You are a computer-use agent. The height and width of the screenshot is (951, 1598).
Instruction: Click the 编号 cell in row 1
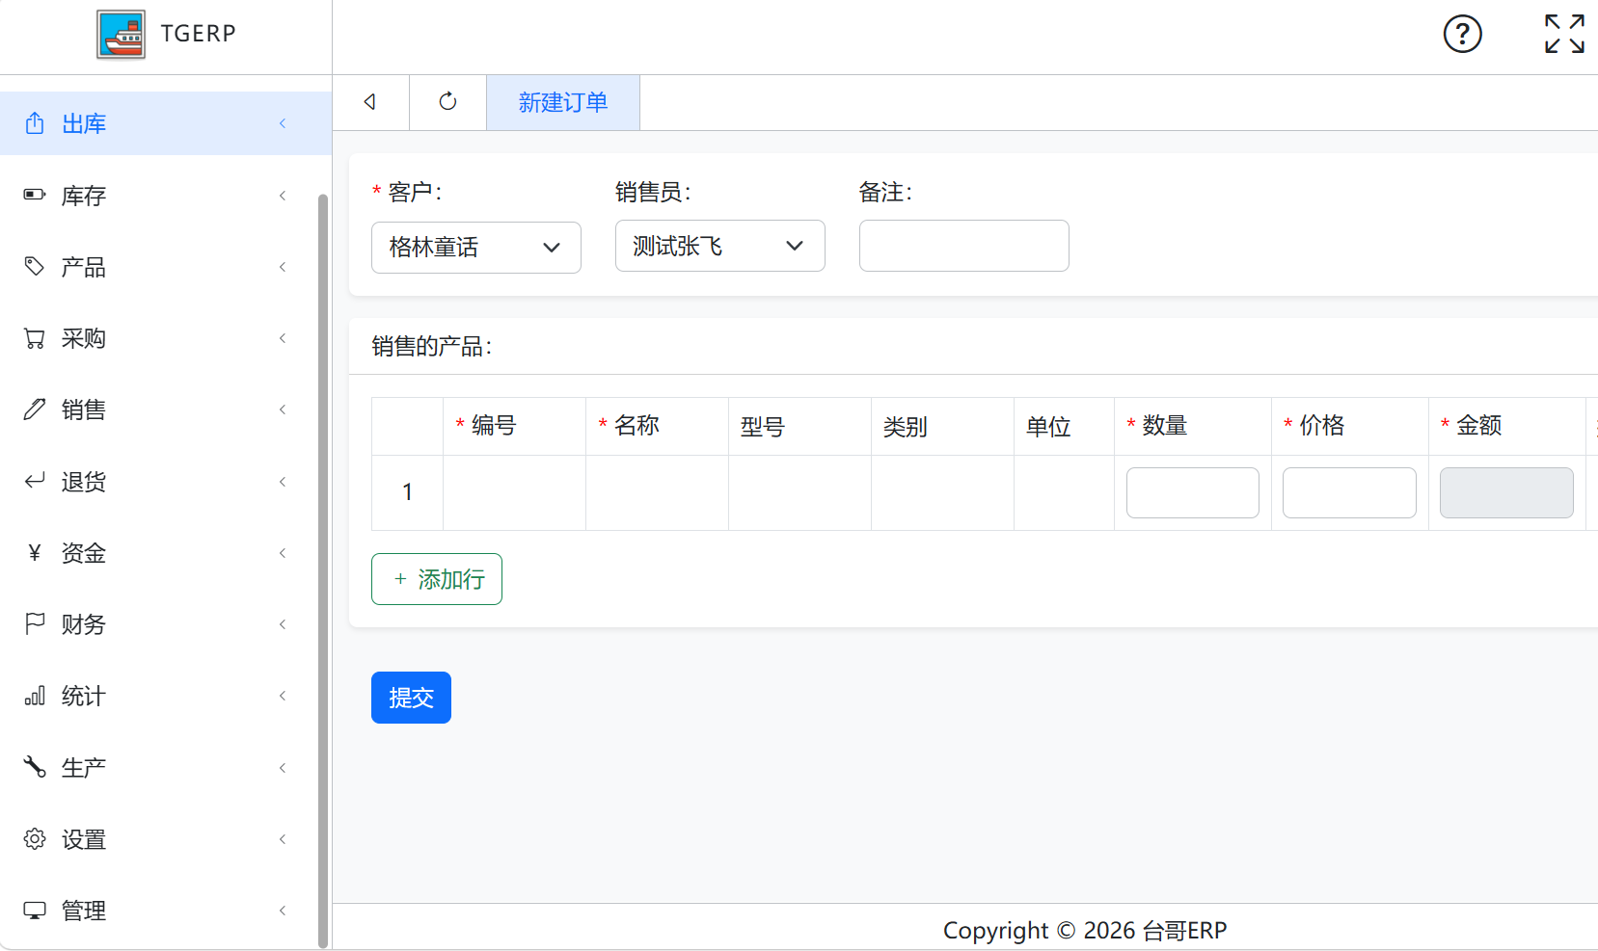[x=514, y=492]
